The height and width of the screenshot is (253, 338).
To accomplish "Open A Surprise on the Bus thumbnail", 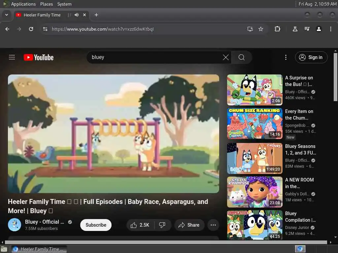I will tap(254, 90).
